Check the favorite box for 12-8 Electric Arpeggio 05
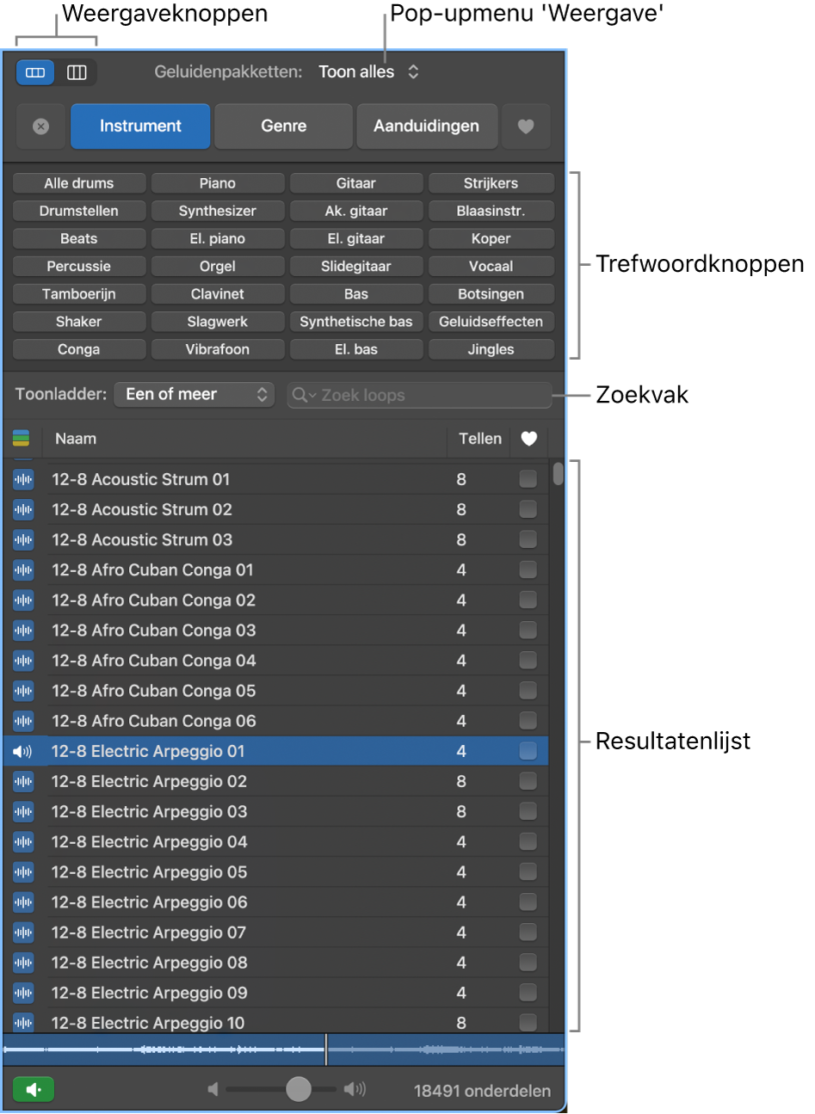The image size is (815, 1114). coord(528,871)
